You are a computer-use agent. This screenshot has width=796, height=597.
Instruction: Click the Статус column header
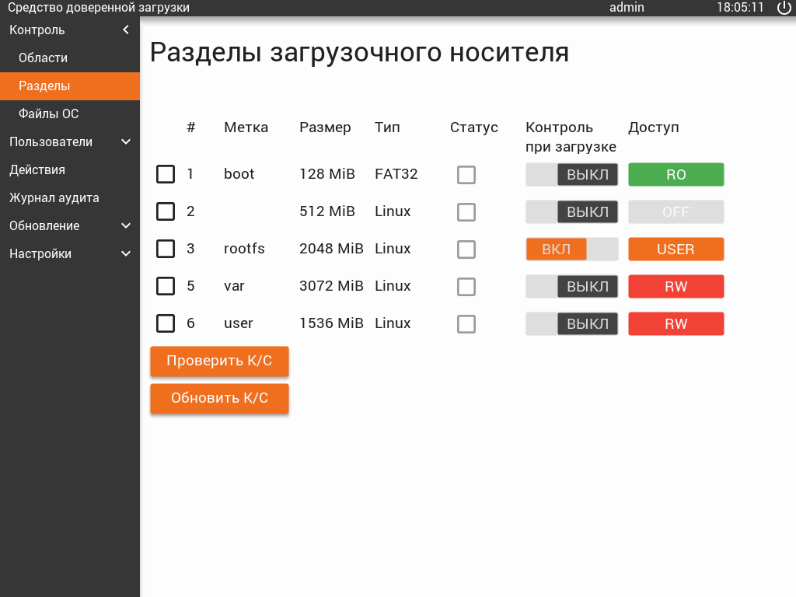click(473, 127)
